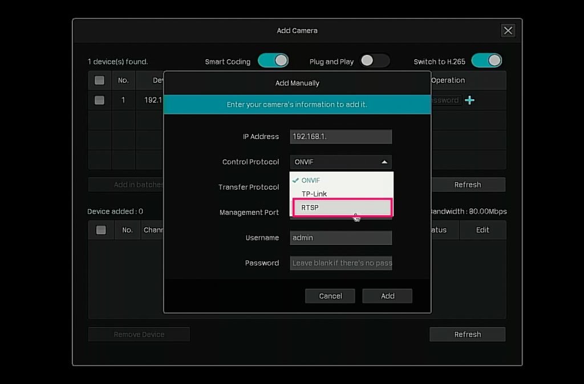The width and height of the screenshot is (584, 384).
Task: Toggle the Smart Coding switch
Action: [273, 61]
